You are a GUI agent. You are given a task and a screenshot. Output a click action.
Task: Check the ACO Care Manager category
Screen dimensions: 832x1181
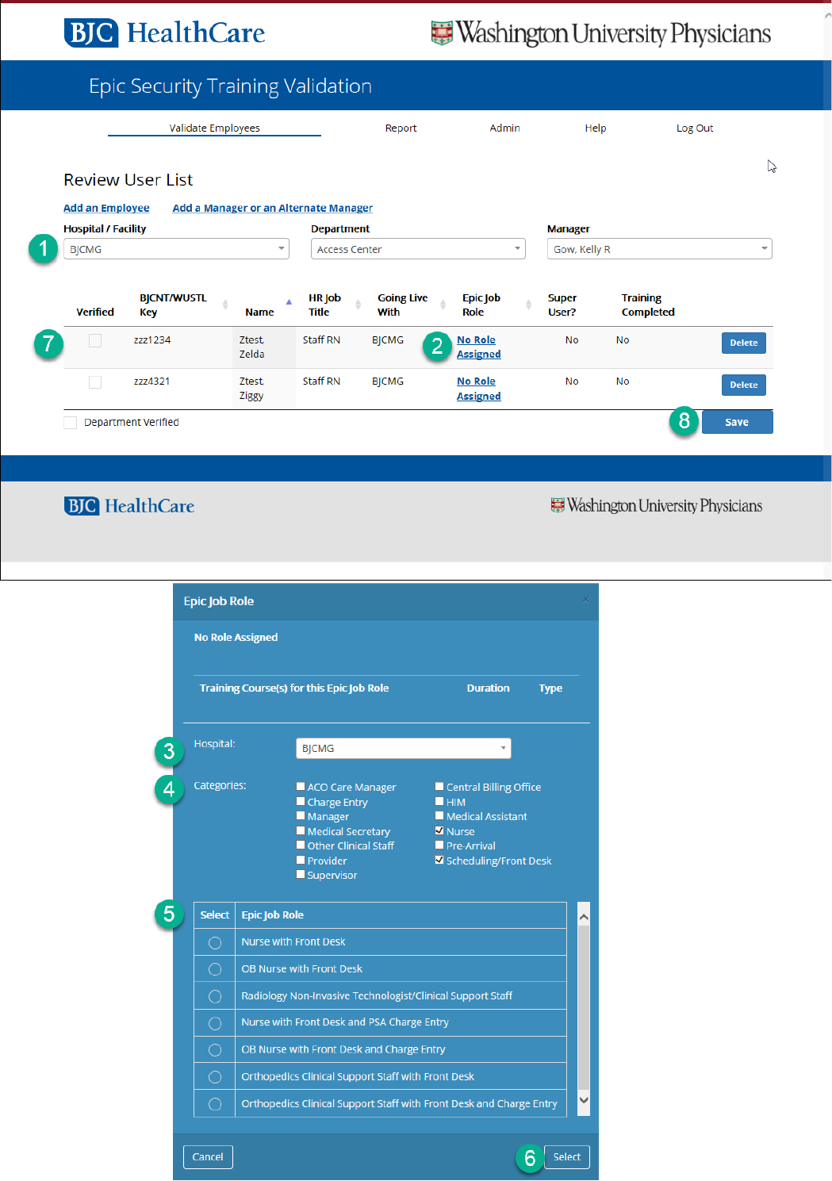(x=301, y=787)
